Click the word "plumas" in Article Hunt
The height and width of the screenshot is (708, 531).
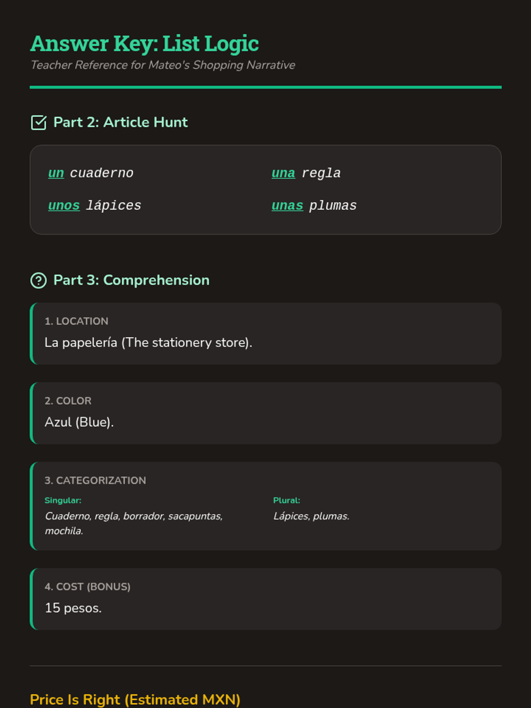click(x=333, y=206)
